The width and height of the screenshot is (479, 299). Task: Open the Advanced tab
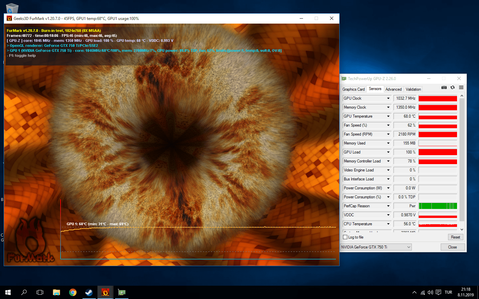coord(393,89)
